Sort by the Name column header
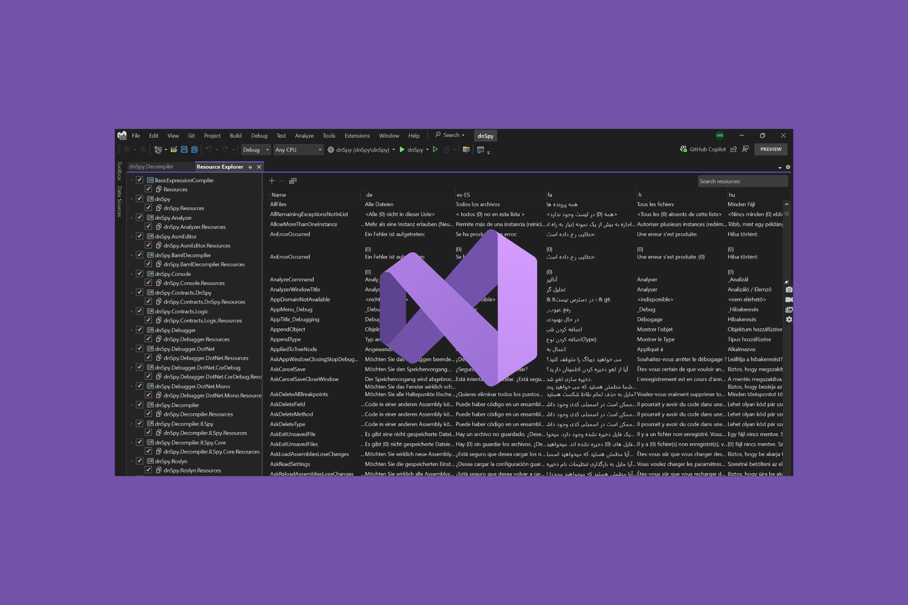908x605 pixels. point(279,195)
